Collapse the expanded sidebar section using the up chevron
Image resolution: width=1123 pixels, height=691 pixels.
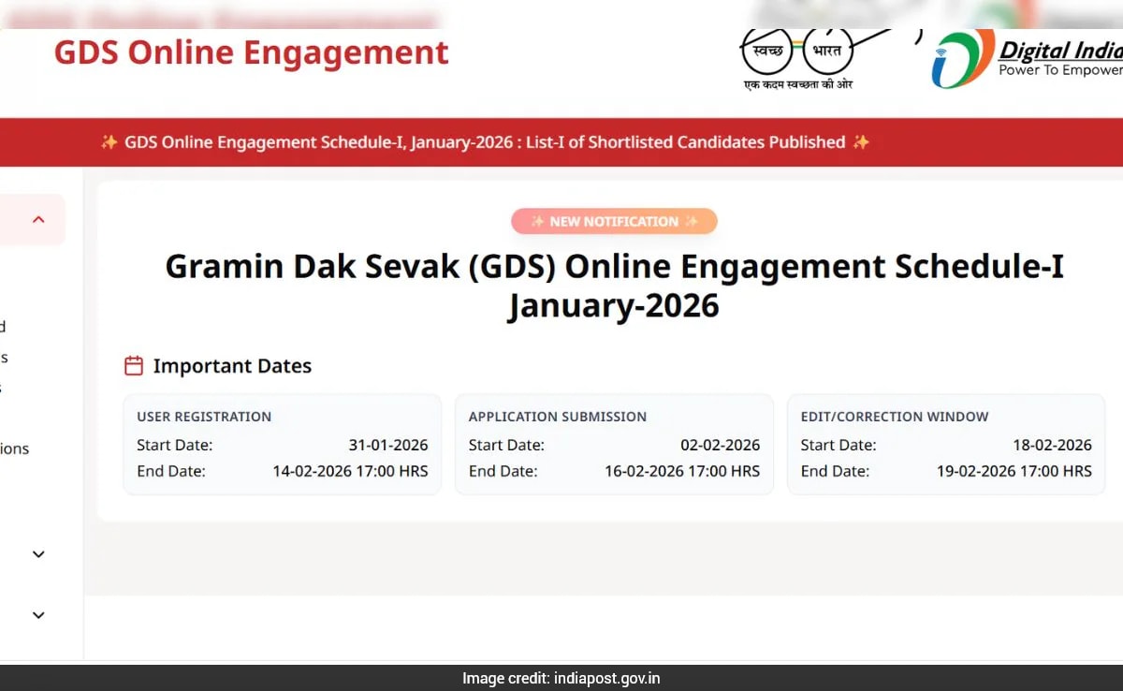(37, 219)
